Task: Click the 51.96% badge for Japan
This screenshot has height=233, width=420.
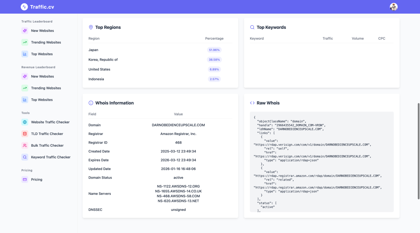Action: click(214, 50)
